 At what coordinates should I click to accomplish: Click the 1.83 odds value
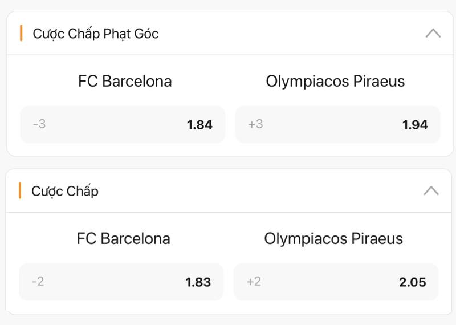click(198, 282)
